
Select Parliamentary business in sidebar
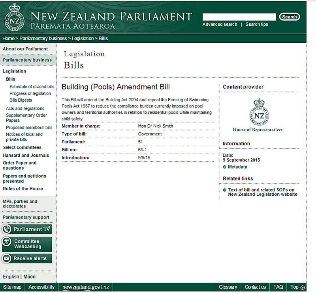click(27, 60)
